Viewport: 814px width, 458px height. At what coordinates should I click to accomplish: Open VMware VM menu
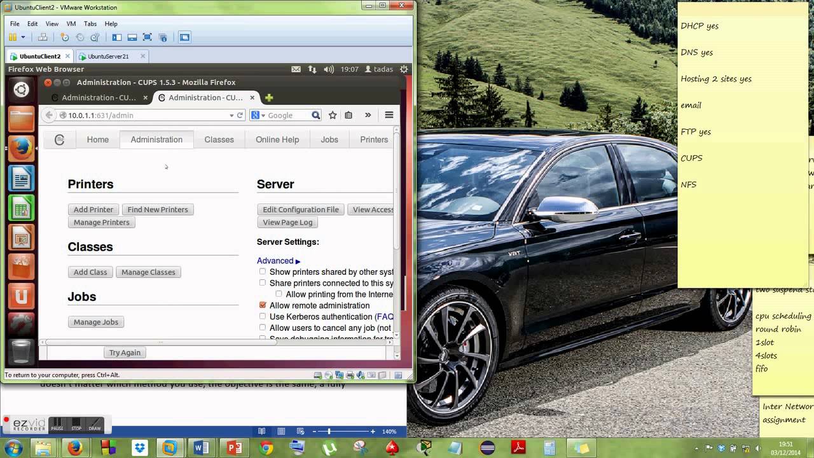pyautogui.click(x=71, y=24)
